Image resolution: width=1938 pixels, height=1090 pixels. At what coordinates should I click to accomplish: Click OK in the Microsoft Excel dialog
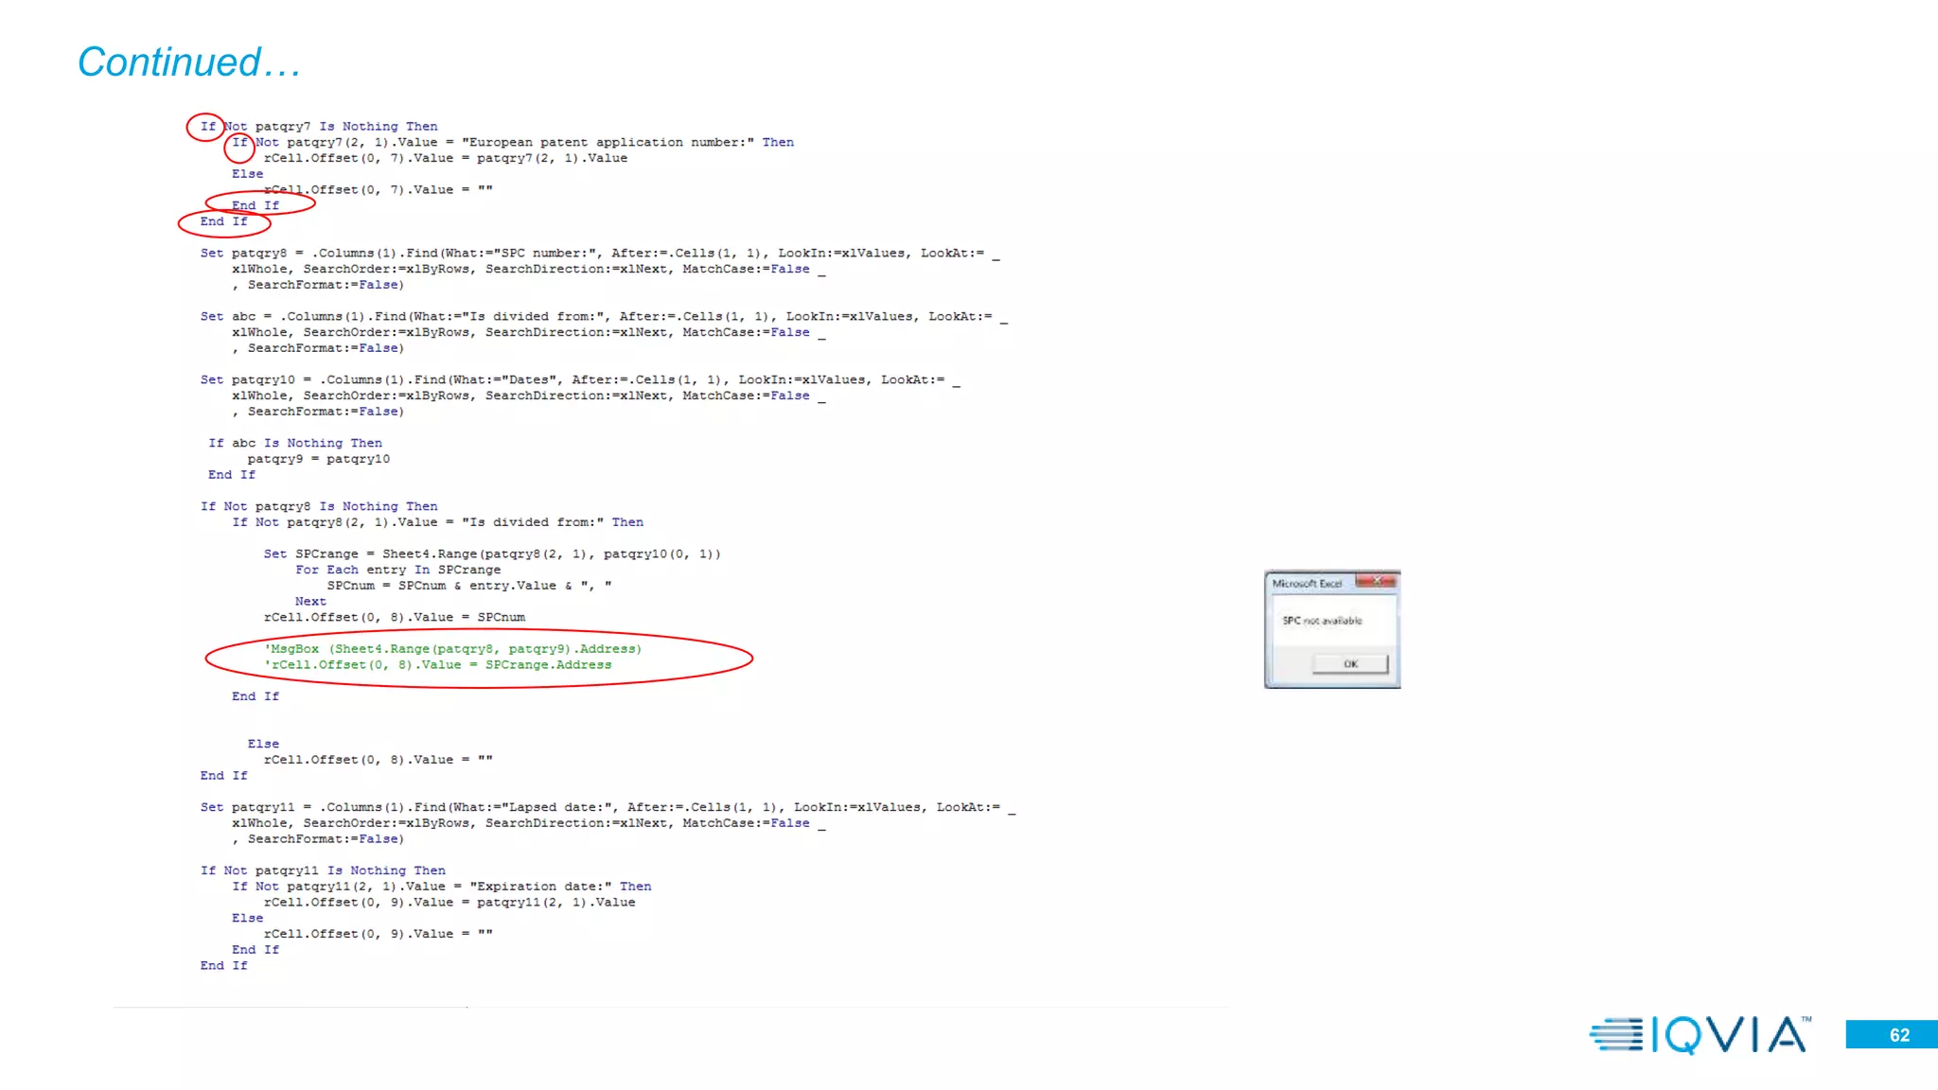tap(1349, 664)
